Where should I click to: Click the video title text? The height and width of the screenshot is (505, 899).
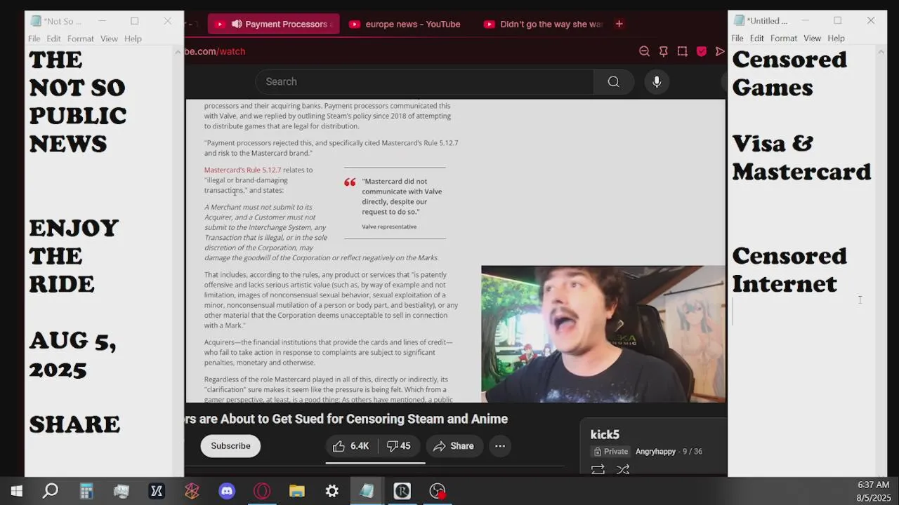click(346, 419)
